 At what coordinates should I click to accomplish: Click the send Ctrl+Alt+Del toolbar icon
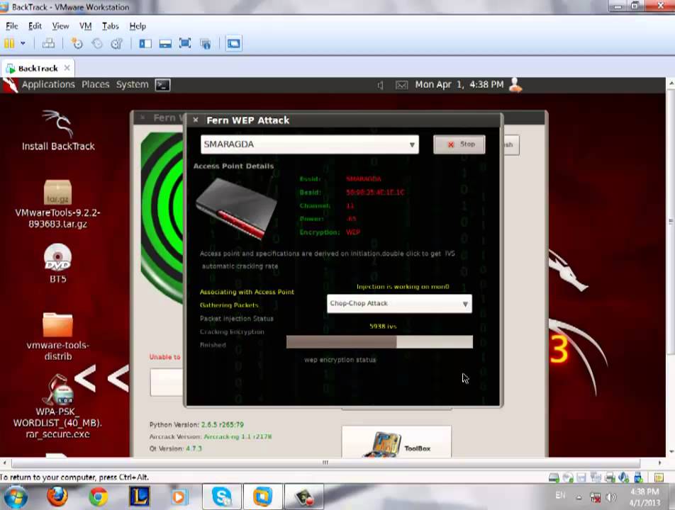(48, 43)
